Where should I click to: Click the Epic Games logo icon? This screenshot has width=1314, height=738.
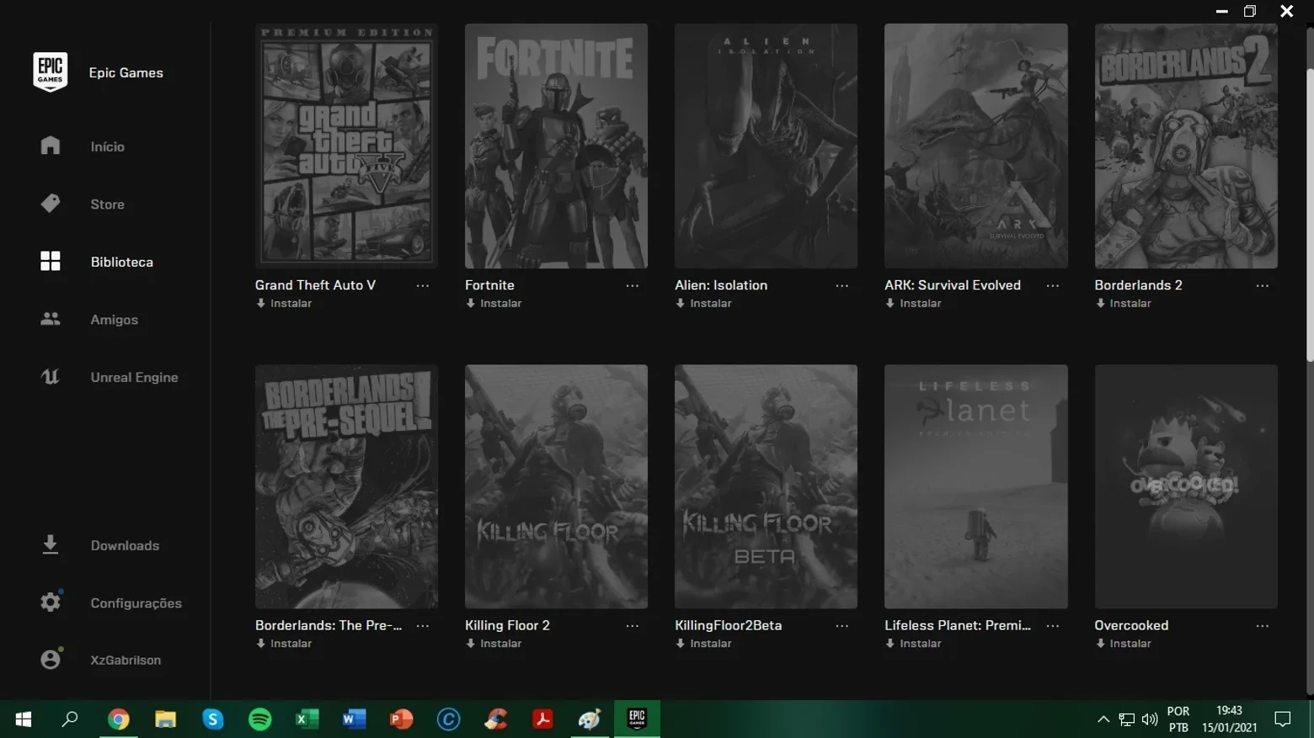51,72
